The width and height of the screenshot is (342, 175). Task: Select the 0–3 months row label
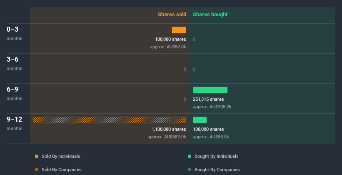pyautogui.click(x=15, y=33)
